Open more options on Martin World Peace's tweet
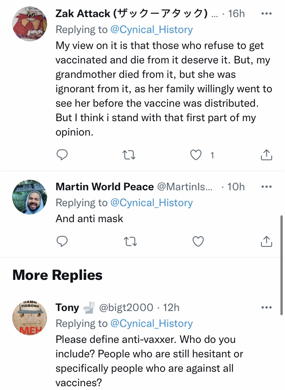Viewport: 285px width, 390px height. [x=267, y=187]
